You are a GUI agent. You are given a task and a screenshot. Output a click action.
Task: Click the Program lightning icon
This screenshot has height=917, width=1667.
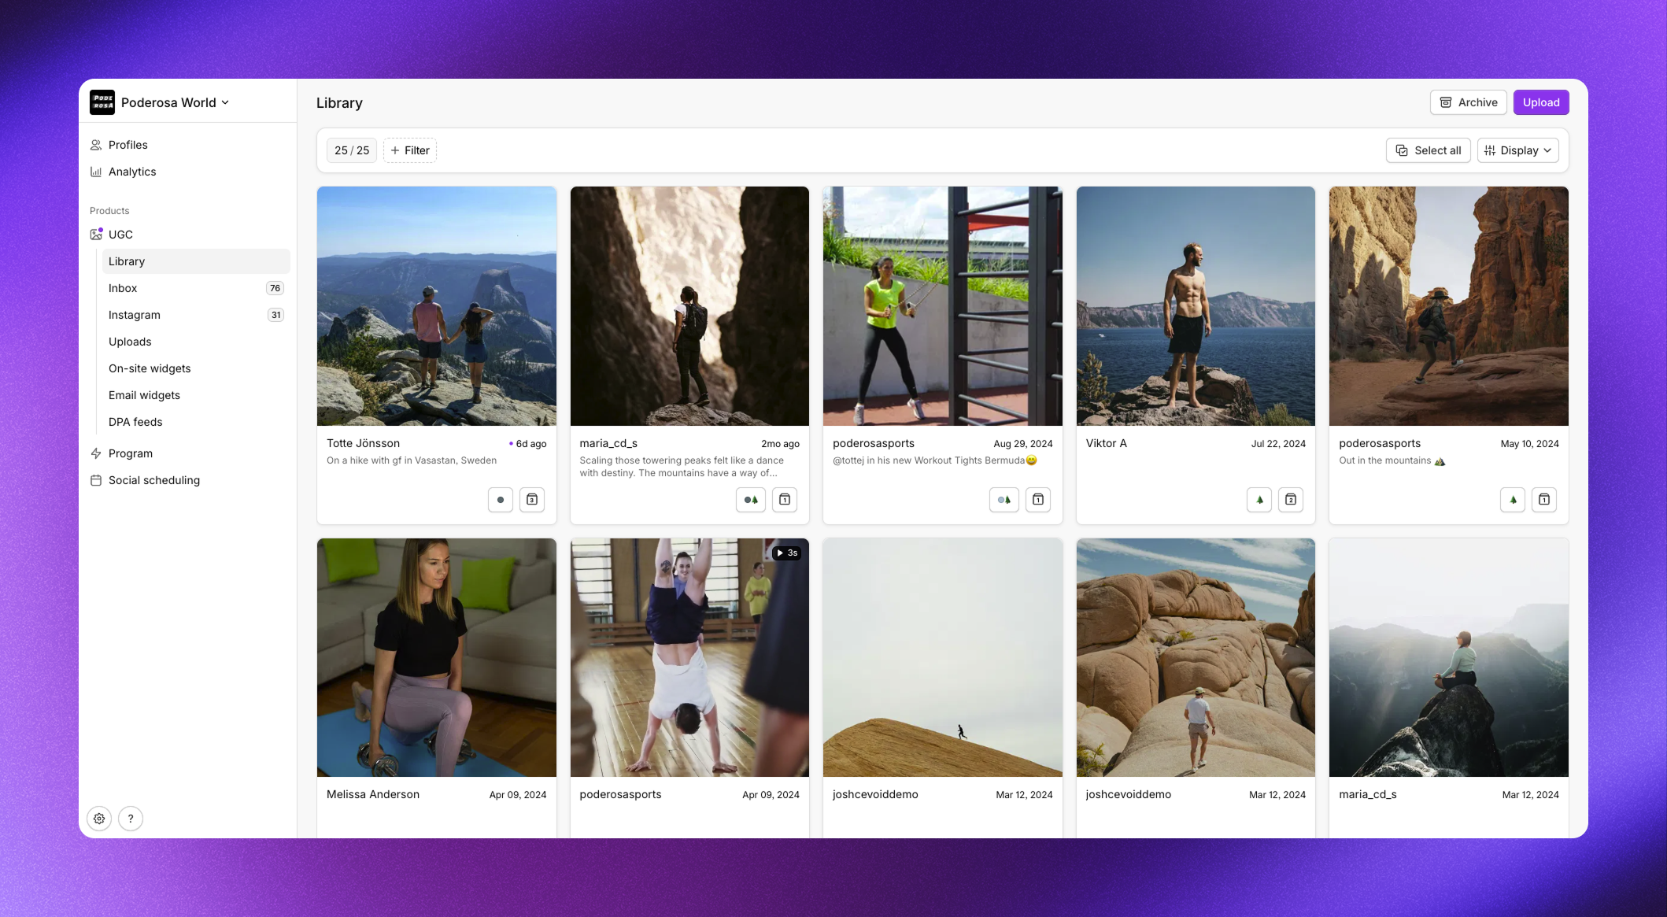[x=96, y=453]
